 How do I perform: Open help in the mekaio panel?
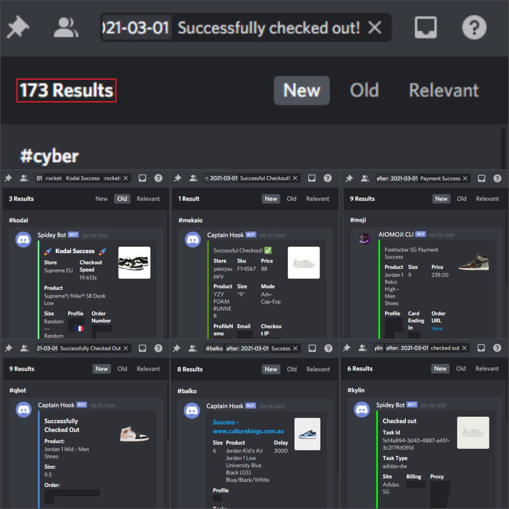coord(327,178)
